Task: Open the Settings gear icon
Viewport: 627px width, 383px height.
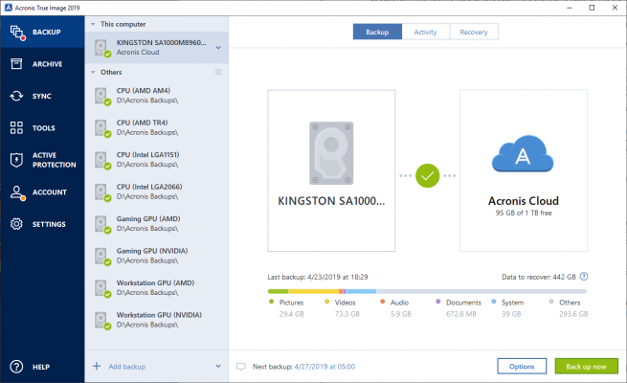Action: point(16,224)
